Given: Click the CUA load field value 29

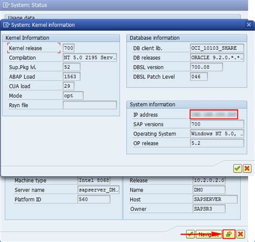Looking at the screenshot, I should click(x=68, y=86).
